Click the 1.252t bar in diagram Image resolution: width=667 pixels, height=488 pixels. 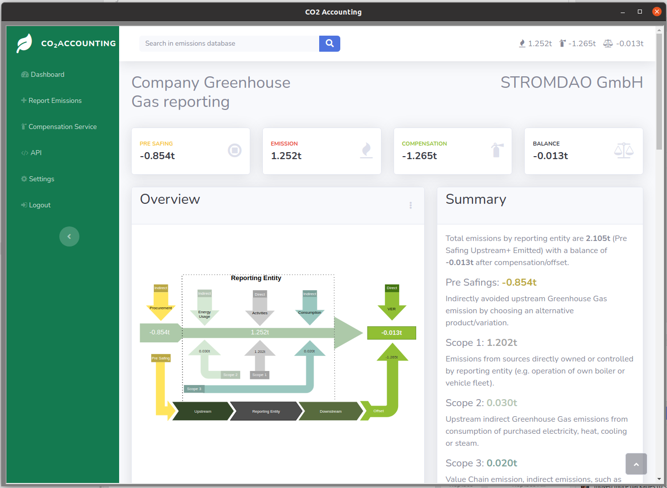tap(260, 332)
